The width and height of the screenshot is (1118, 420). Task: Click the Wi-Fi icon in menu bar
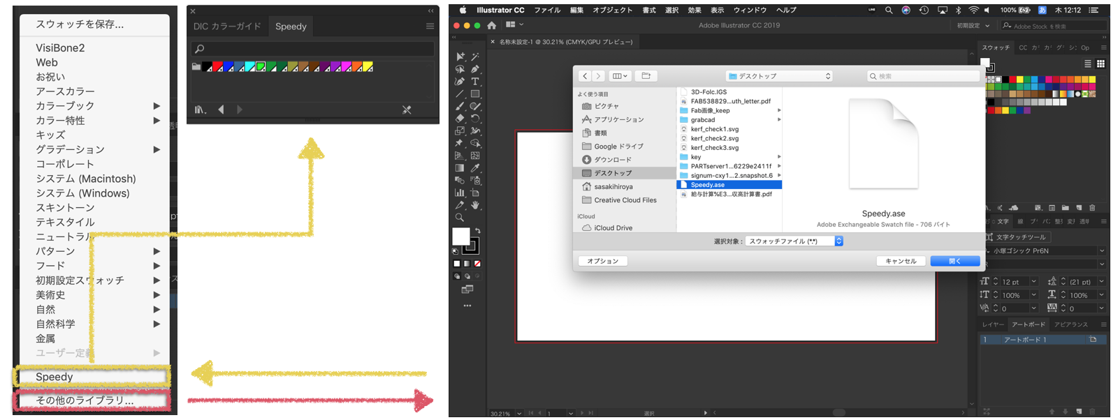(x=973, y=10)
